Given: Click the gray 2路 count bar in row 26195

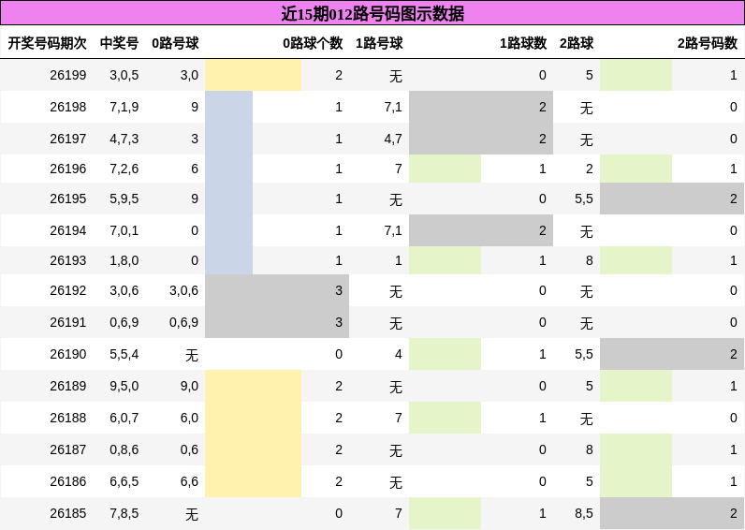Looking at the screenshot, I should pos(672,199).
